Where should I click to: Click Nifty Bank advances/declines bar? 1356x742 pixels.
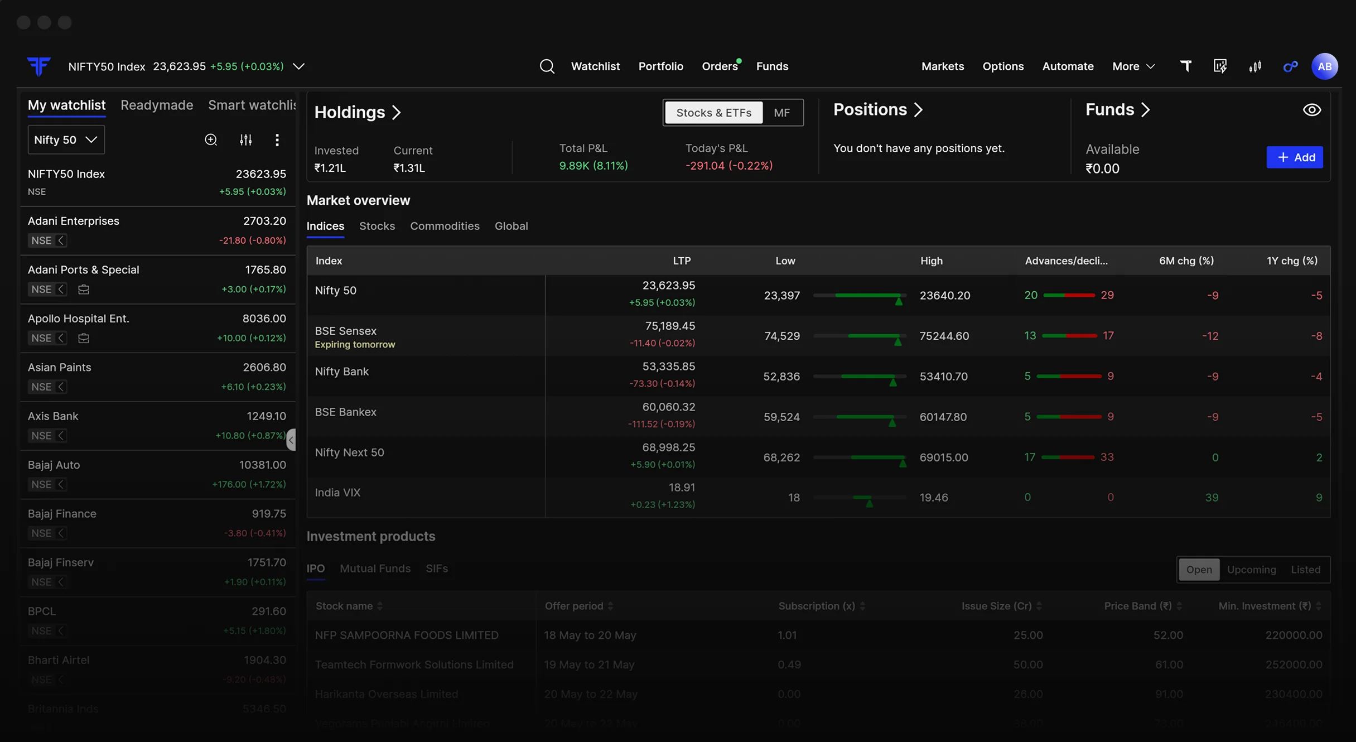coord(1069,377)
